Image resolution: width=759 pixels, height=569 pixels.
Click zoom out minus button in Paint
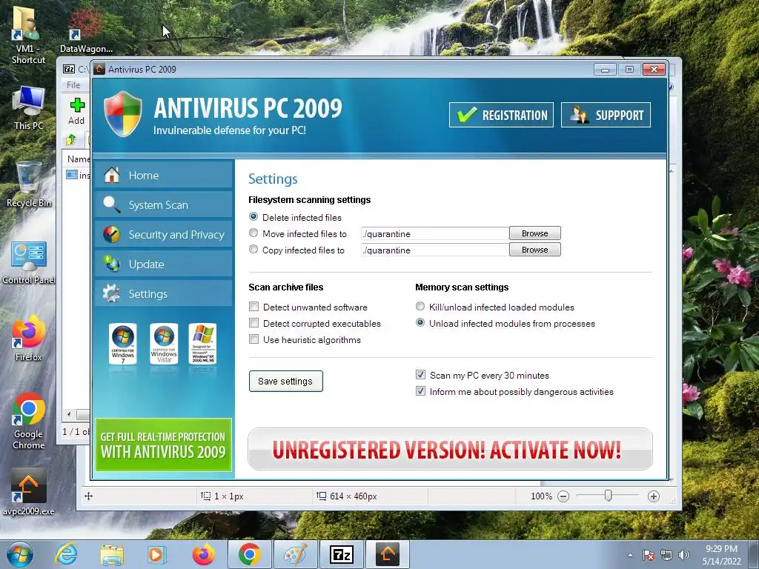point(563,496)
